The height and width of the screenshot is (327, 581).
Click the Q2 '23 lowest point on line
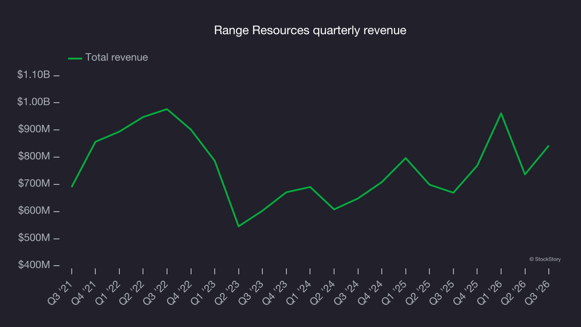coord(239,226)
